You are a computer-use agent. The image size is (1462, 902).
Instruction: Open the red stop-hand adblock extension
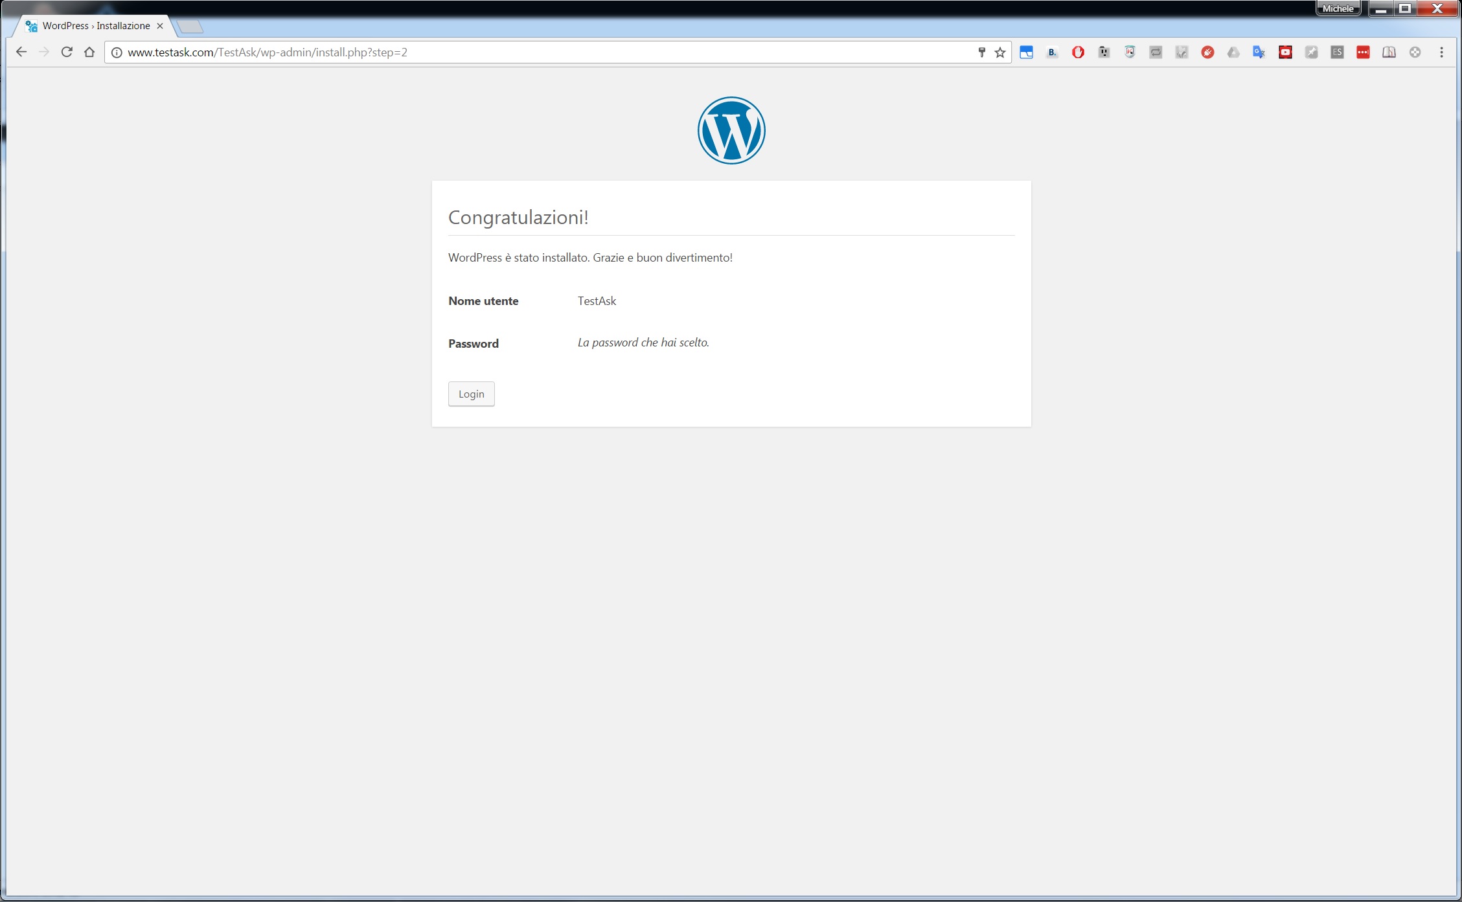[x=1078, y=52]
